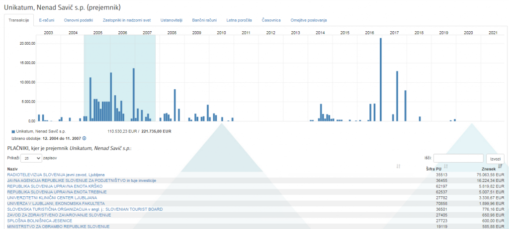This screenshot has width=509, height=229.
Task: Sort by Znesek using sort arrows
Action: pyautogui.click(x=500, y=166)
